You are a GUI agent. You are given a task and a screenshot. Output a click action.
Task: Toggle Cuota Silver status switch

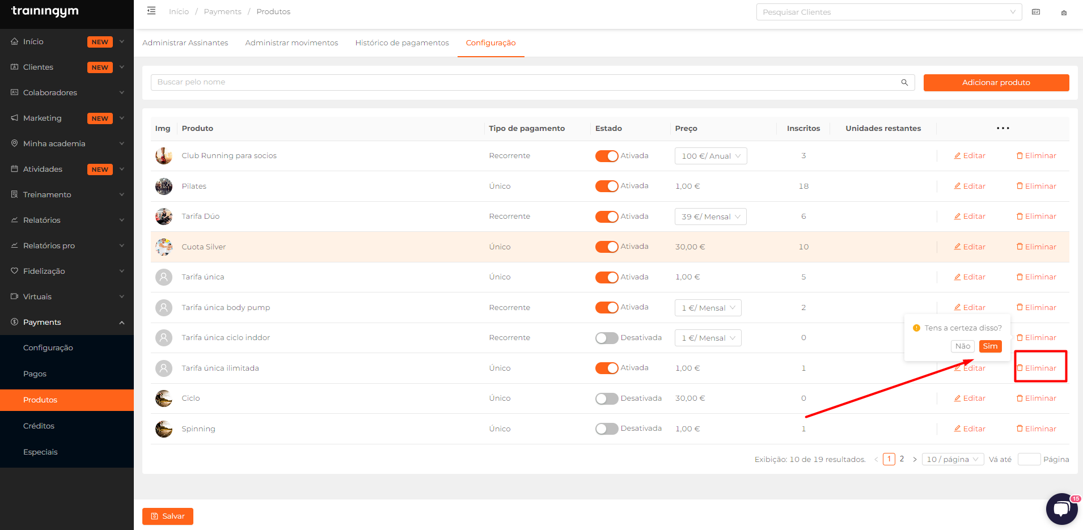pyautogui.click(x=607, y=247)
